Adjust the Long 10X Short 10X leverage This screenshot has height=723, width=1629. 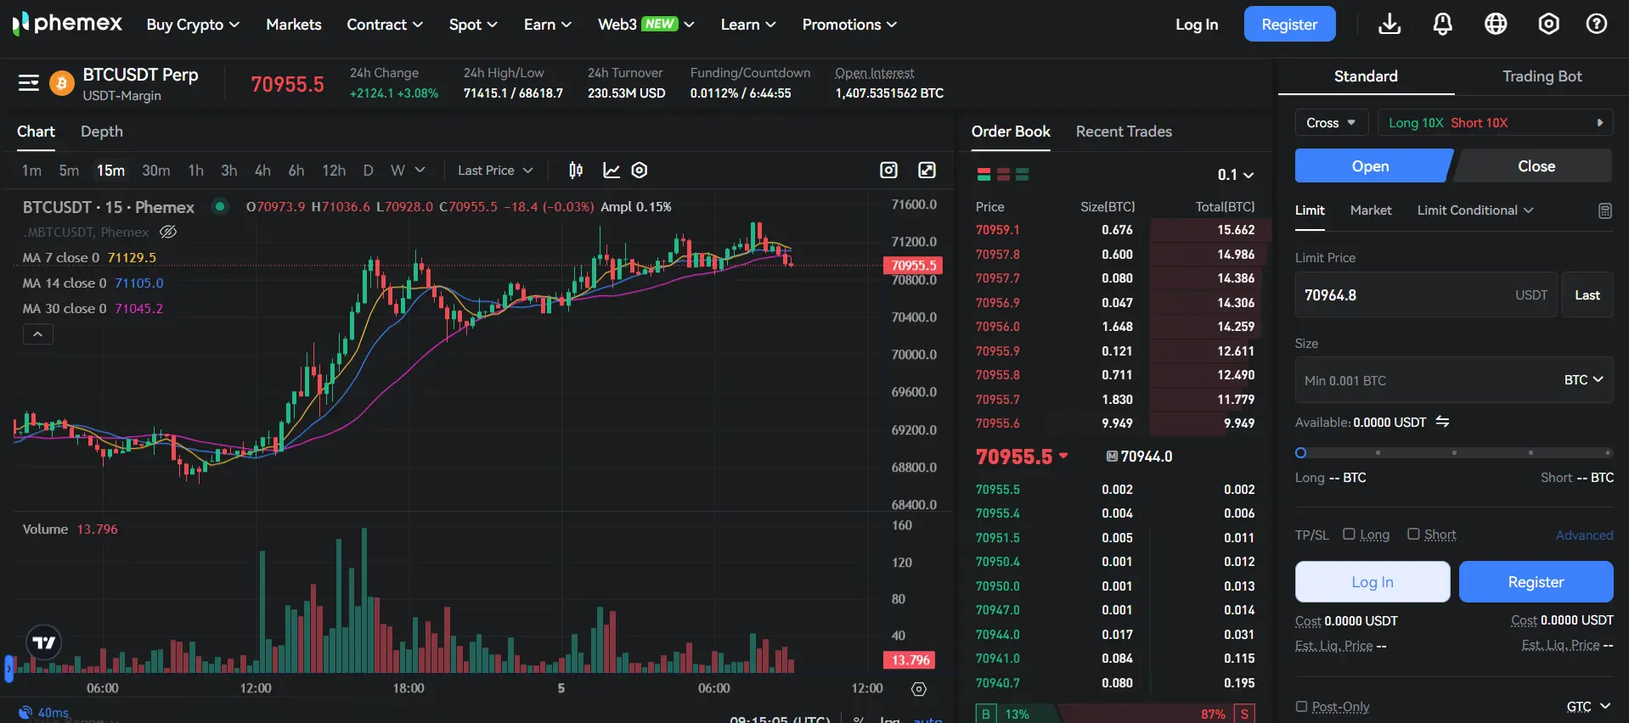click(1495, 123)
